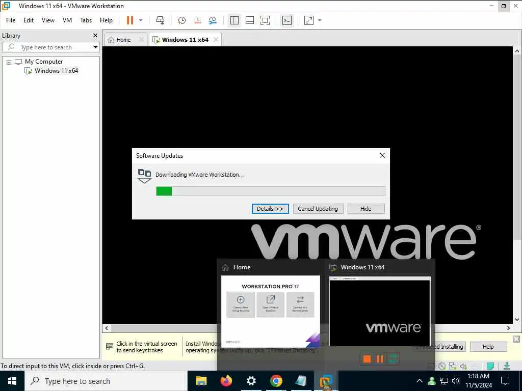
Task: Open the VM menu
Action: [67, 20]
